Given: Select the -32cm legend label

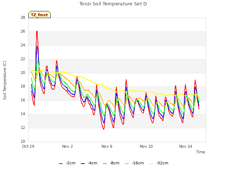Looking at the screenshot, I should (162, 163).
